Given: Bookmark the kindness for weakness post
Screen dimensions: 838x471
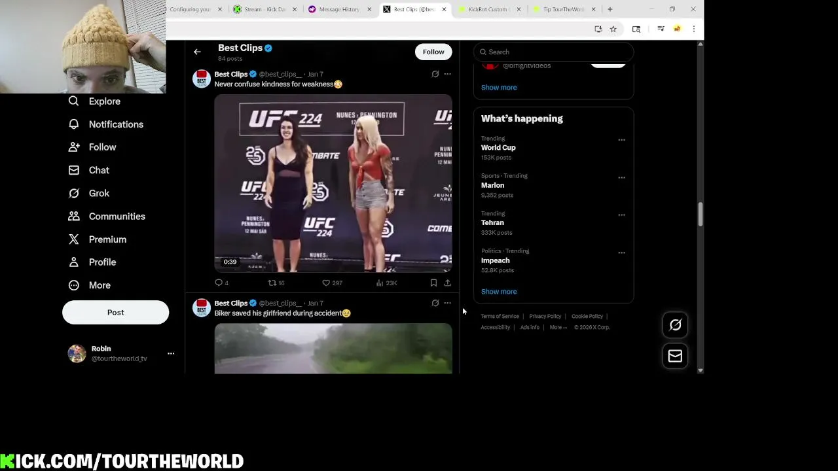Looking at the screenshot, I should coord(433,283).
